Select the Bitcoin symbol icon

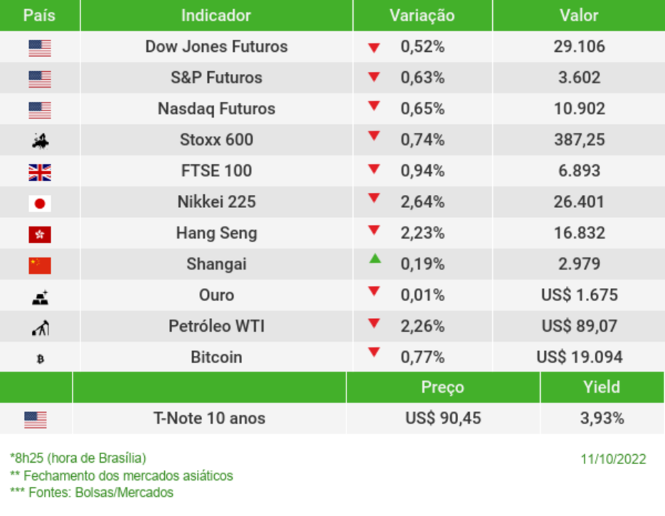tap(40, 359)
